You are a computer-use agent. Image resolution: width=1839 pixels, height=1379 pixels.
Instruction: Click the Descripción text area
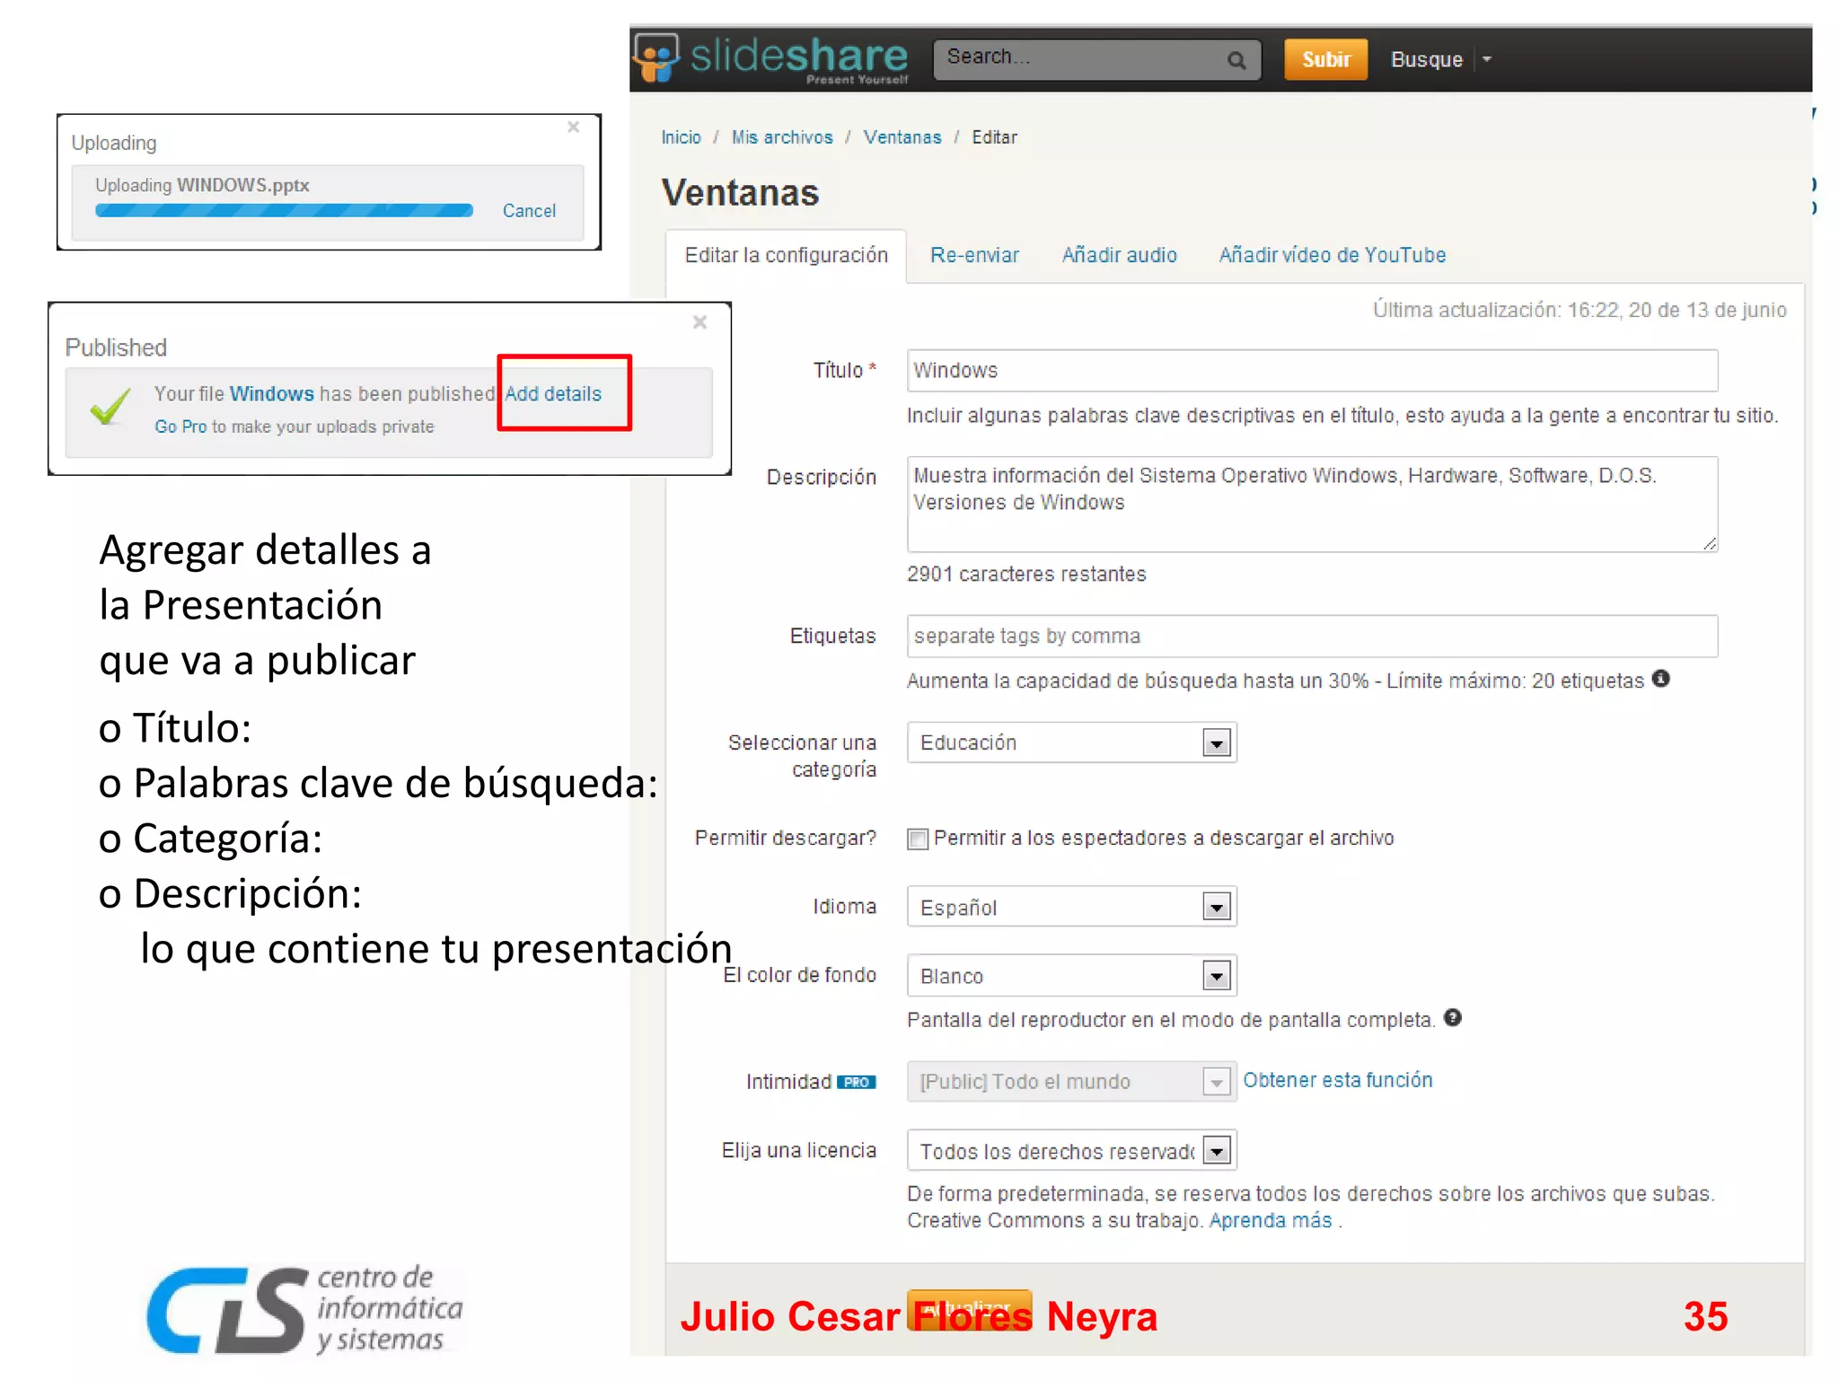click(1312, 504)
